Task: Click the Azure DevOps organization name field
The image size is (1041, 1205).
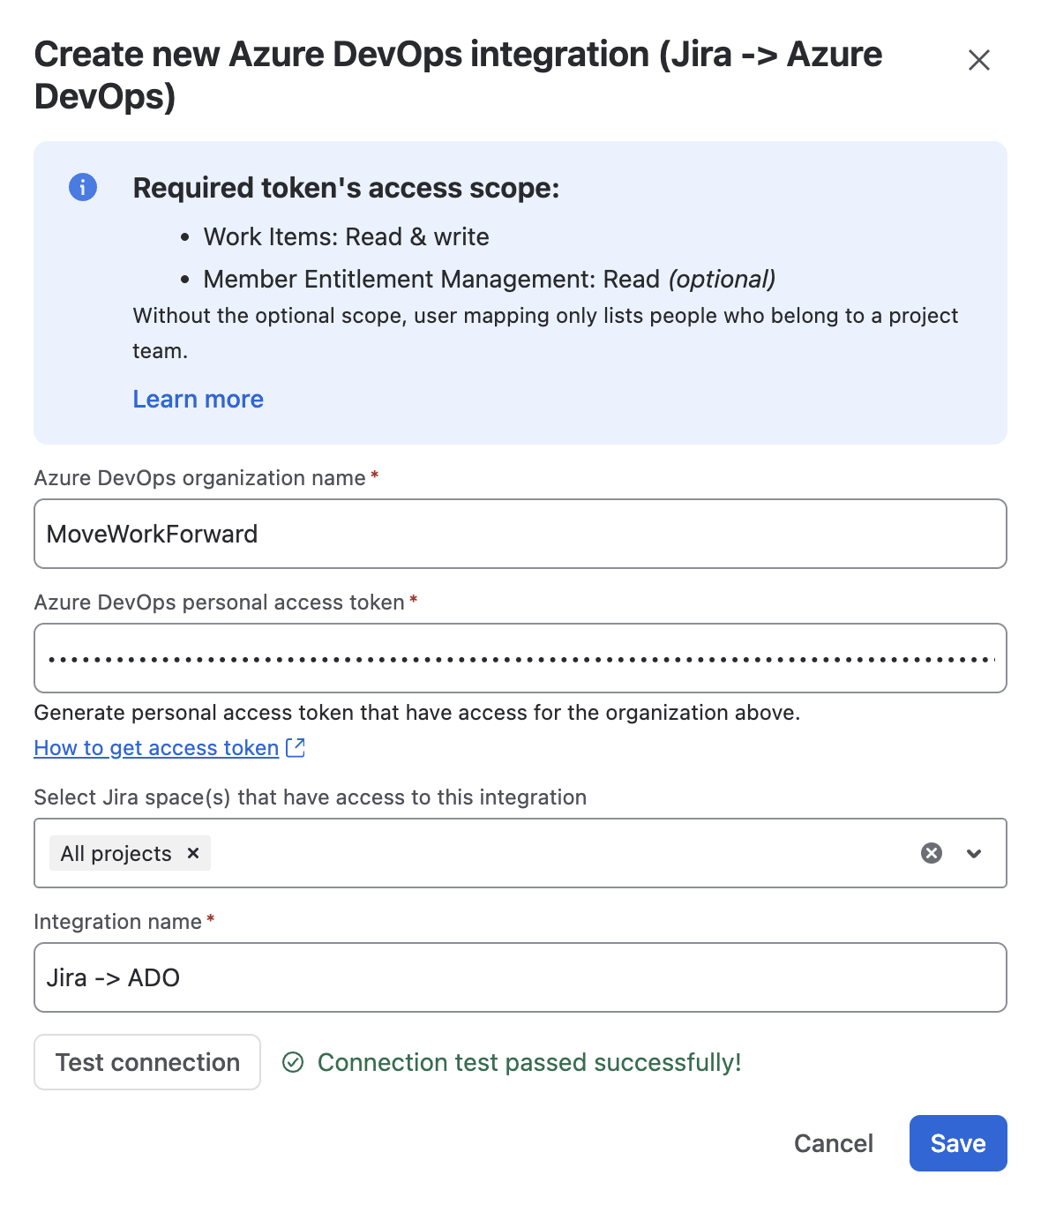Action: pyautogui.click(x=520, y=534)
